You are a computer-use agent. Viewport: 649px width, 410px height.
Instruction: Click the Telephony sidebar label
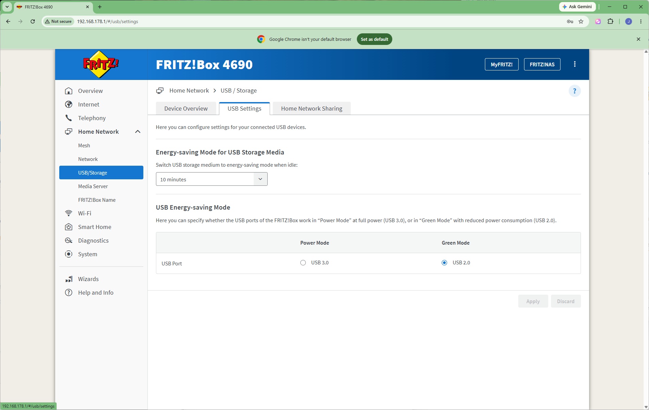click(x=92, y=118)
